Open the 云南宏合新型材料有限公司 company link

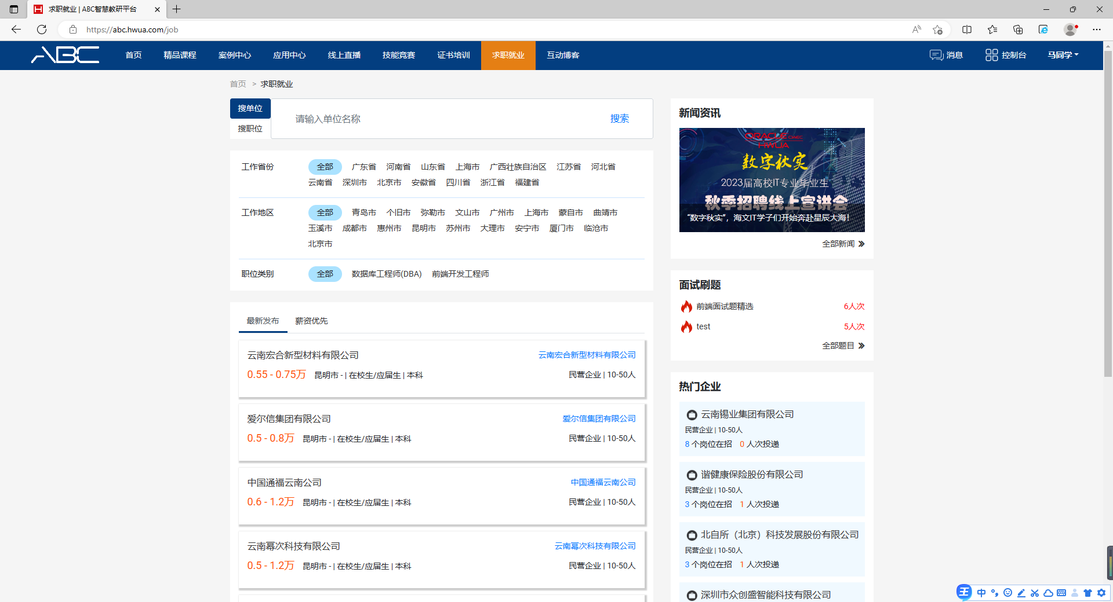[587, 355]
